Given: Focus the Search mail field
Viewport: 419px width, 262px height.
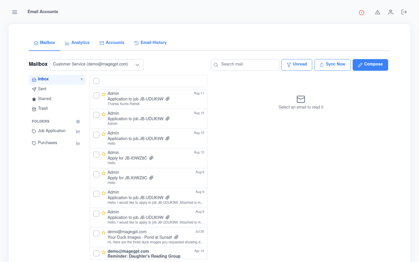Looking at the screenshot, I should tap(245, 65).
